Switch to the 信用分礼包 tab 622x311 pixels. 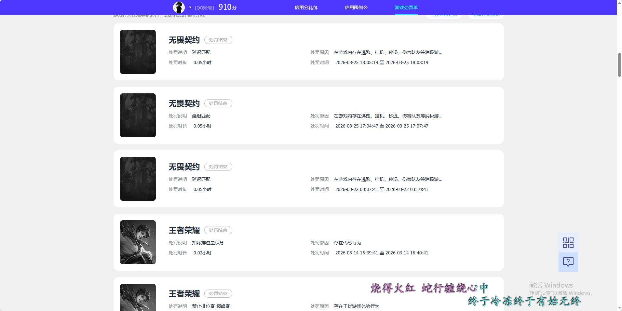click(305, 7)
